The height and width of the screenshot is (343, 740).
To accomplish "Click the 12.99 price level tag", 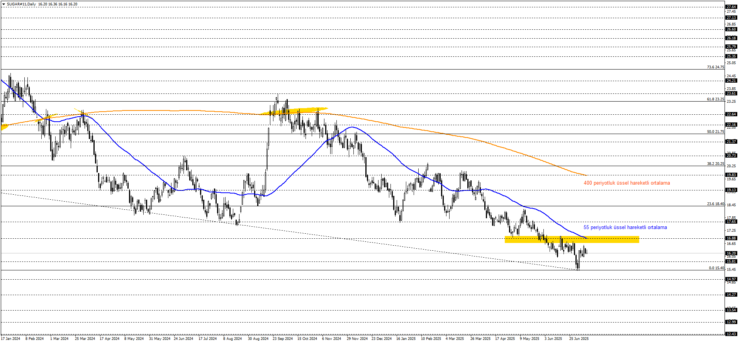I will tap(731, 322).
